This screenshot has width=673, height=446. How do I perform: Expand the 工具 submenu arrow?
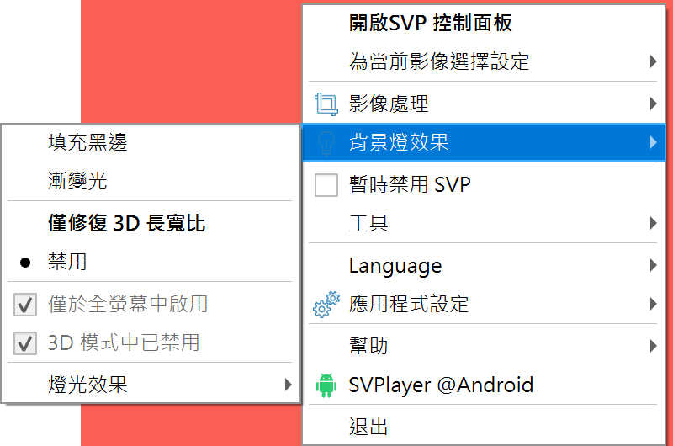coord(653,223)
